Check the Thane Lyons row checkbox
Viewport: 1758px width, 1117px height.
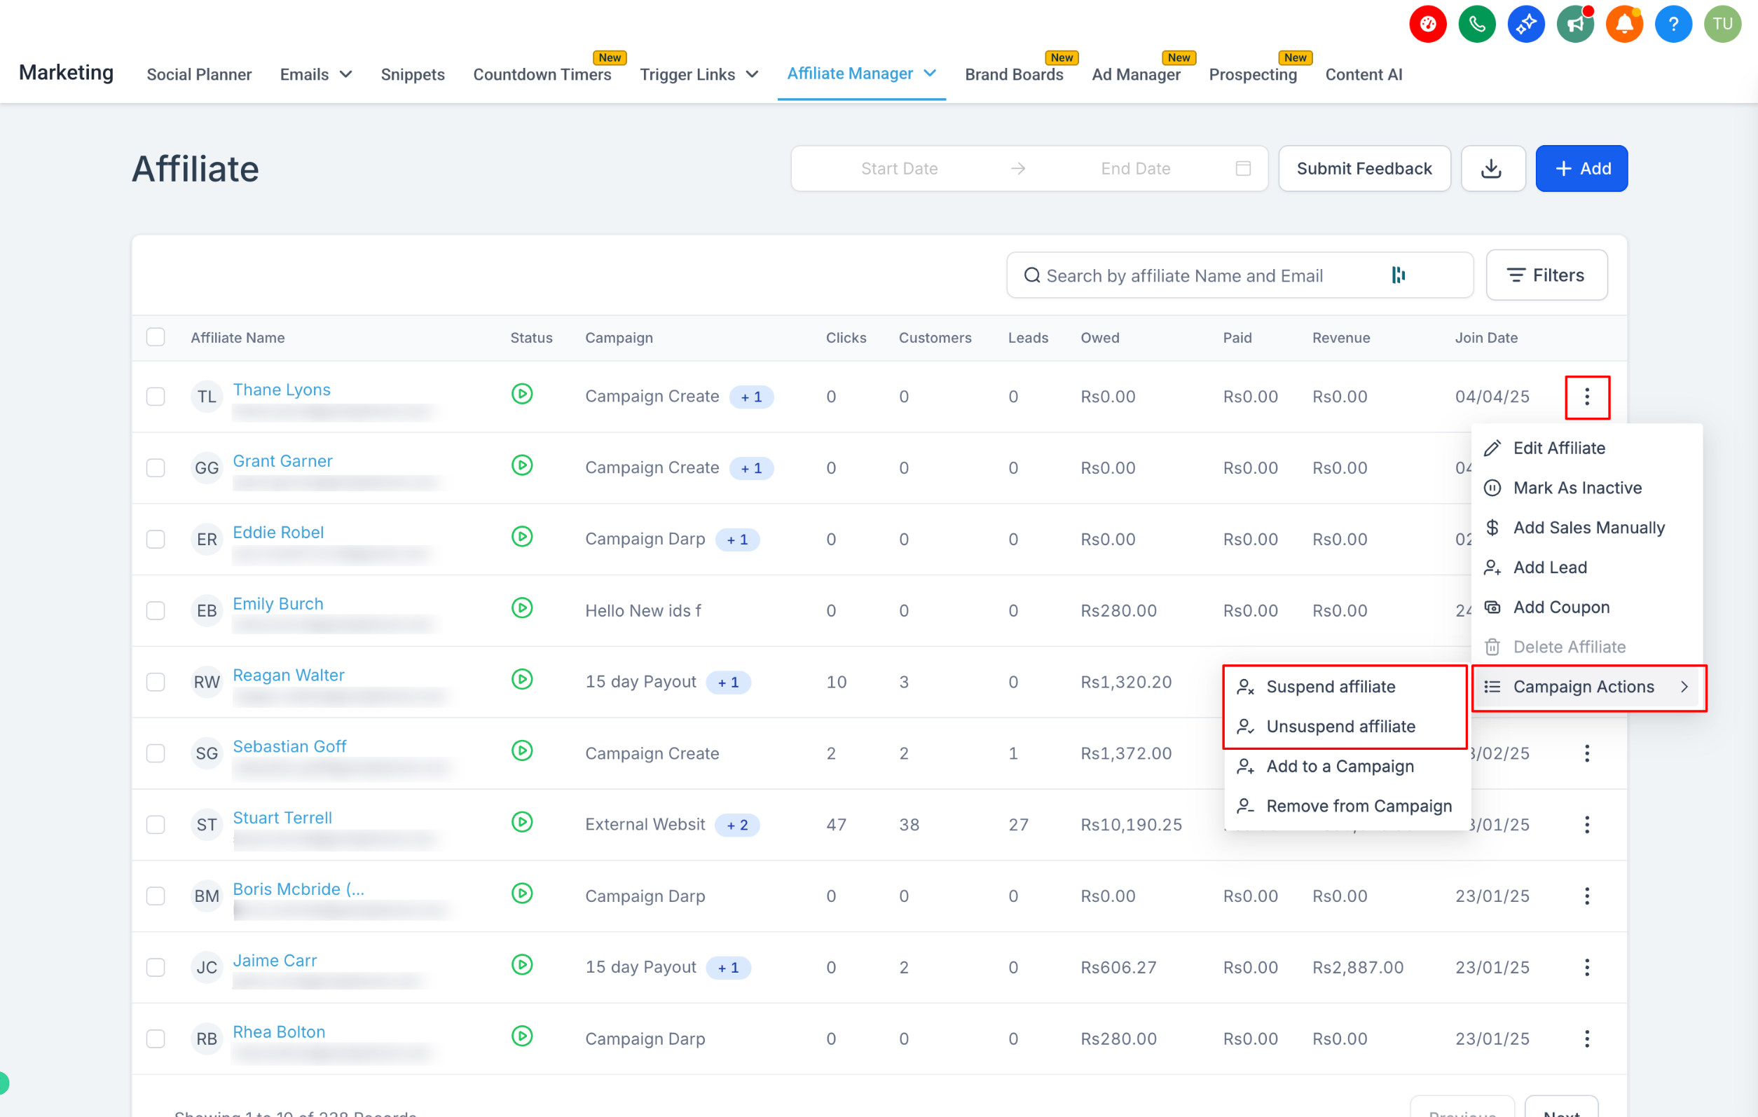156,397
